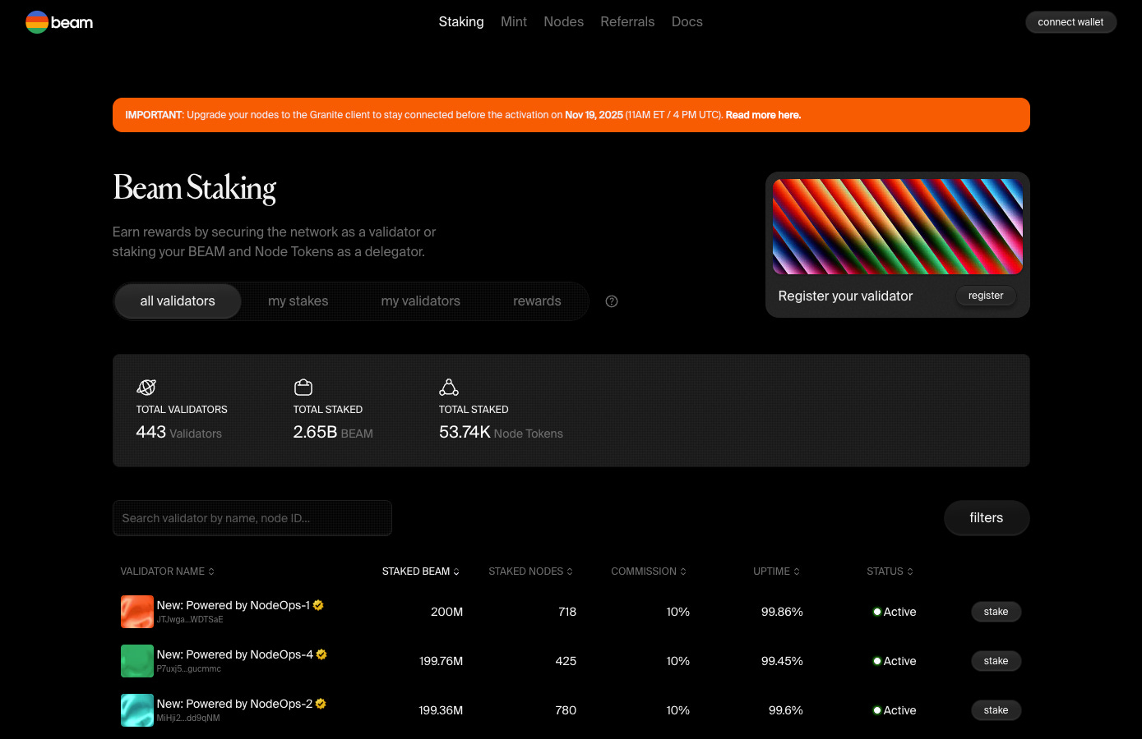
Task: Click verified badge beside NodeOps-4
Action: [321, 654]
